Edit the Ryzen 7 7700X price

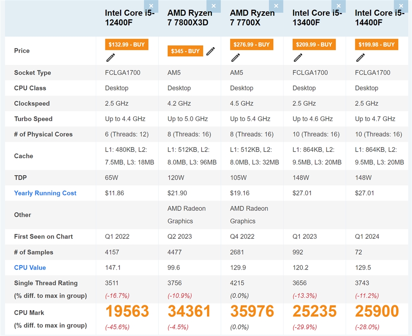click(x=236, y=58)
